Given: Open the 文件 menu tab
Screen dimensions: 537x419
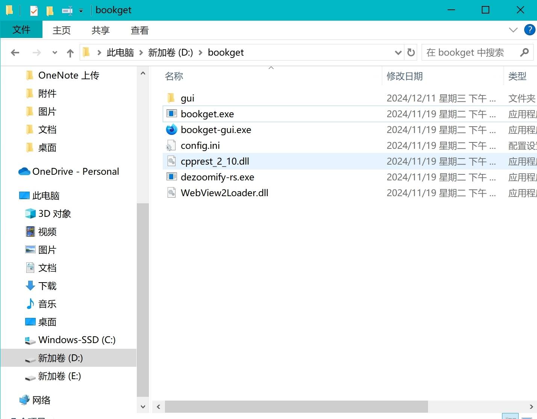Looking at the screenshot, I should click(x=21, y=30).
